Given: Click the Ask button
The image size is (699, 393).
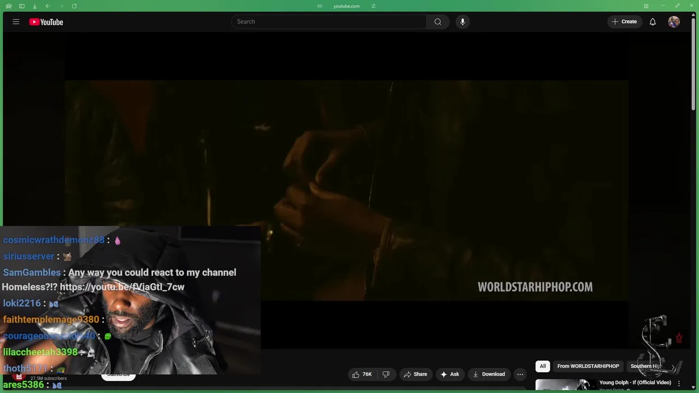Looking at the screenshot, I should (x=450, y=374).
